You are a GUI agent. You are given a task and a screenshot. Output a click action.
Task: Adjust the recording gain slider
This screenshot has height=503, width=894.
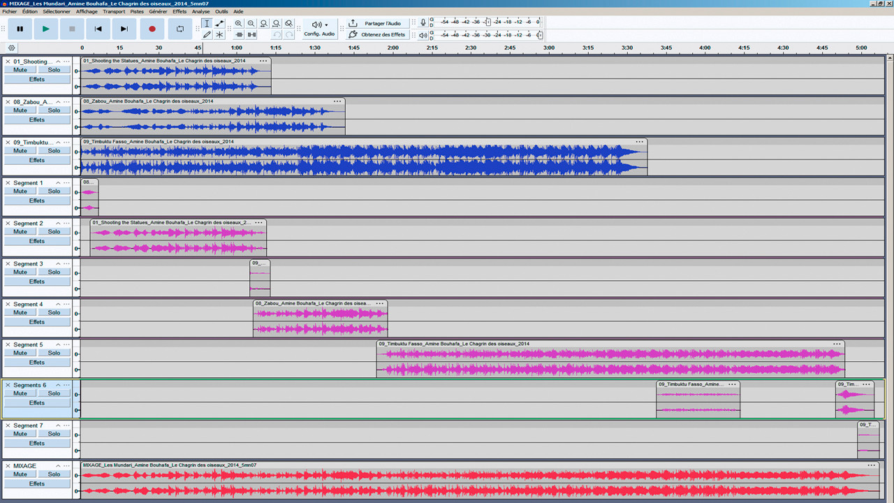point(489,22)
